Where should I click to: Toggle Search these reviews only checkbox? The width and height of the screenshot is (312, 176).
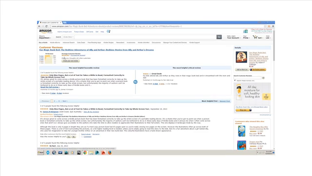click(x=235, y=80)
